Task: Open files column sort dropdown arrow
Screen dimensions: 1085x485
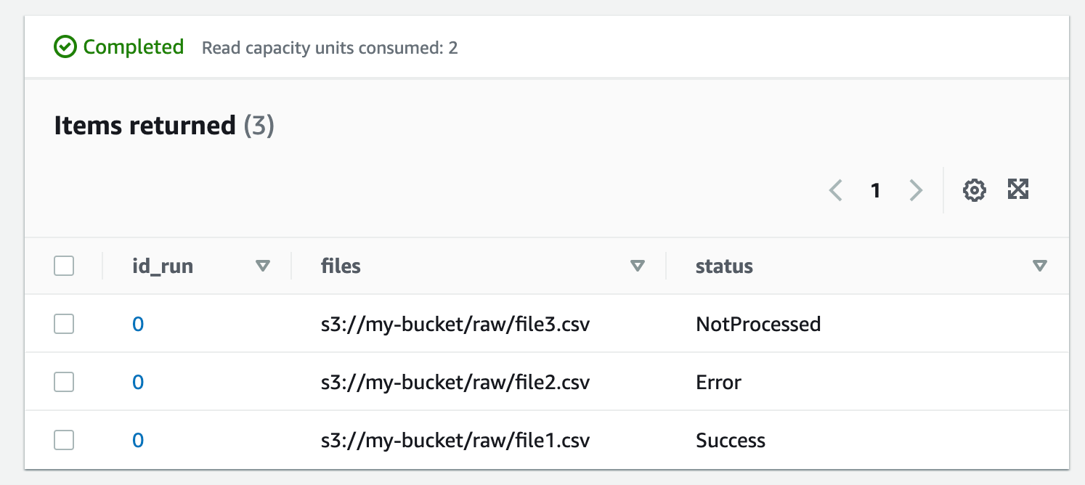Action: [638, 266]
